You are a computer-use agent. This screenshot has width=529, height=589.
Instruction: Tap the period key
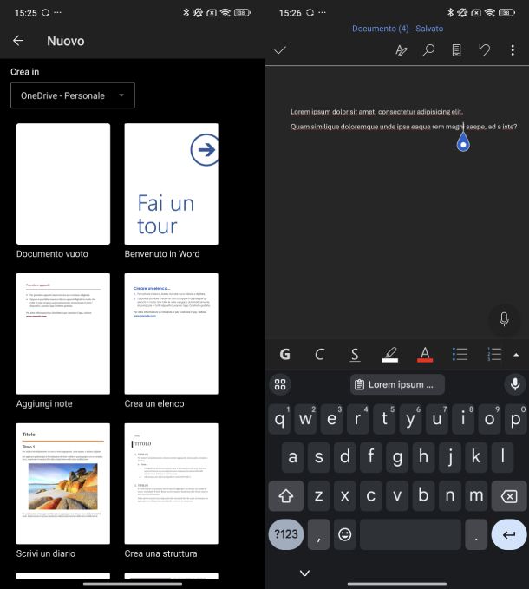(x=476, y=534)
